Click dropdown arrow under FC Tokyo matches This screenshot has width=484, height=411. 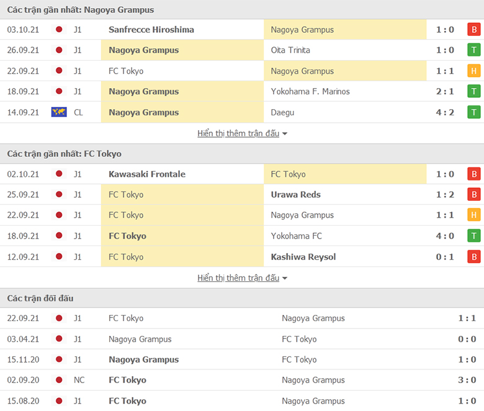pos(285,278)
